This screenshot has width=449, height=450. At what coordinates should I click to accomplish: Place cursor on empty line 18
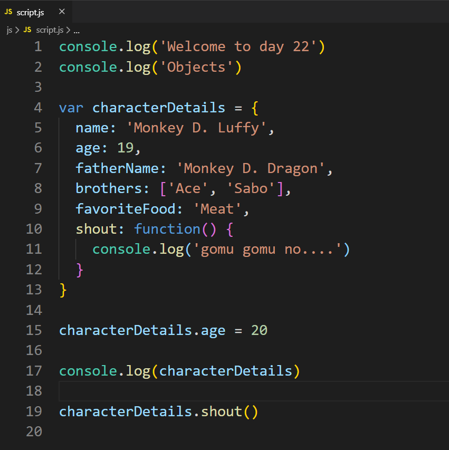(254, 391)
